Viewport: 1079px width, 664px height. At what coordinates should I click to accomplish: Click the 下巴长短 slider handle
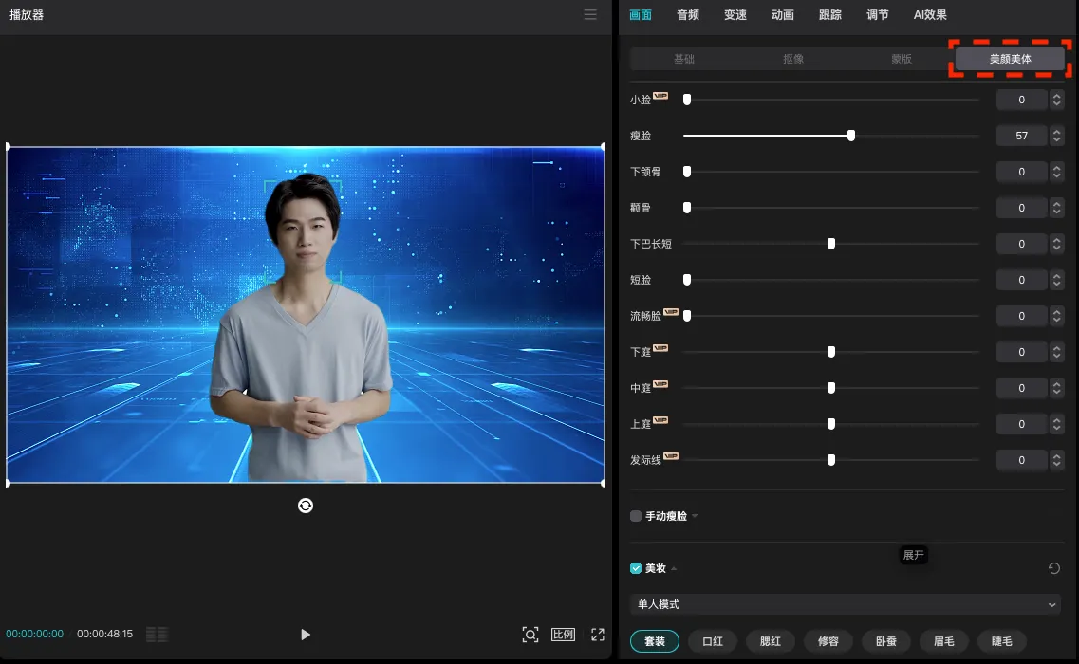[831, 244]
